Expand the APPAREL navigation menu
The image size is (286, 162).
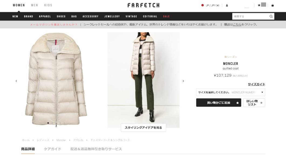(x=45, y=17)
